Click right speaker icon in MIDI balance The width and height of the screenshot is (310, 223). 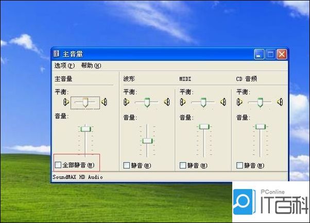coord(223,102)
